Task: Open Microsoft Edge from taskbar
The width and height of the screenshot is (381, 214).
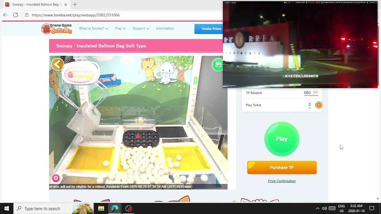Action: [x=115, y=208]
